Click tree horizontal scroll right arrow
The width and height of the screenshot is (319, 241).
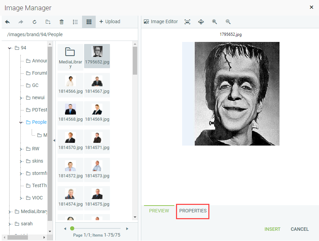44,237
